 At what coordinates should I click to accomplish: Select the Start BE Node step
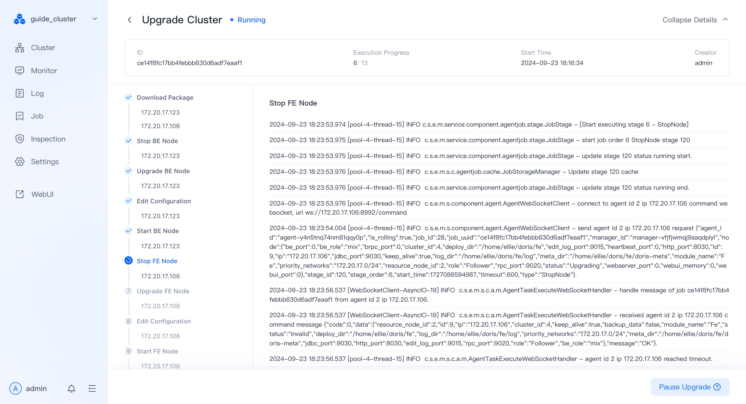pyautogui.click(x=158, y=231)
